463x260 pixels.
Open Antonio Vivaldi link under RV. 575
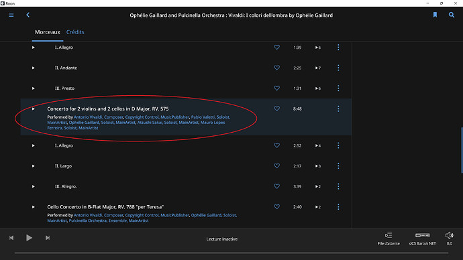tap(88, 117)
